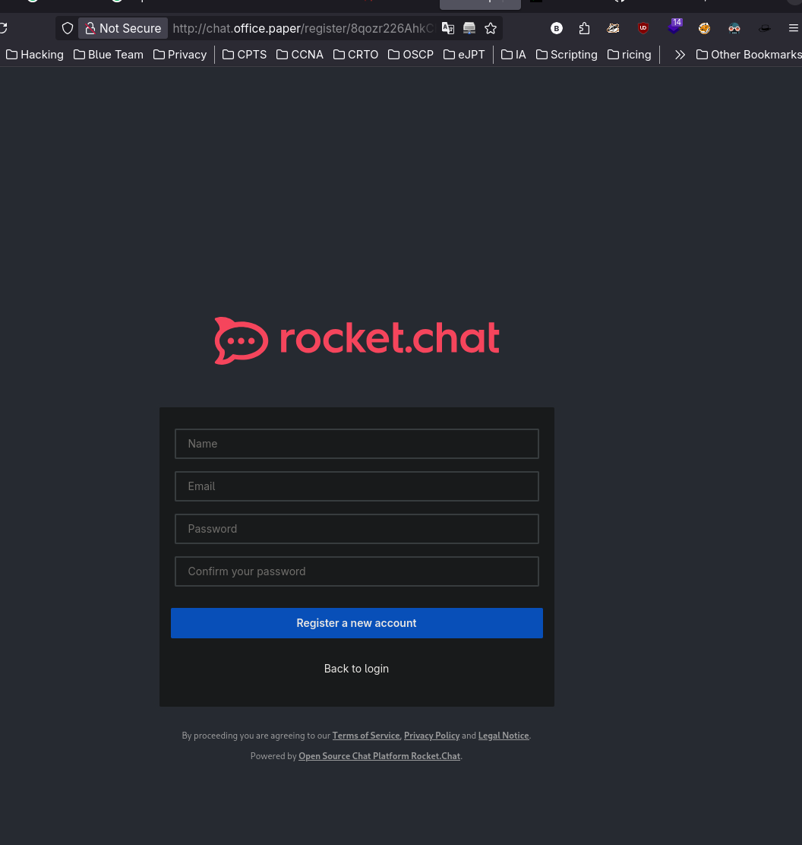Click the rocket.chat logo

click(x=356, y=340)
